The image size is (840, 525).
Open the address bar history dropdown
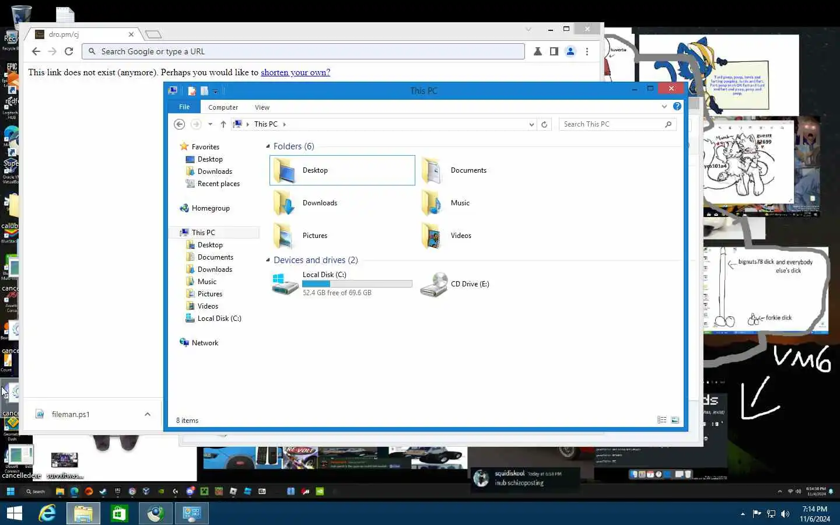click(531, 124)
